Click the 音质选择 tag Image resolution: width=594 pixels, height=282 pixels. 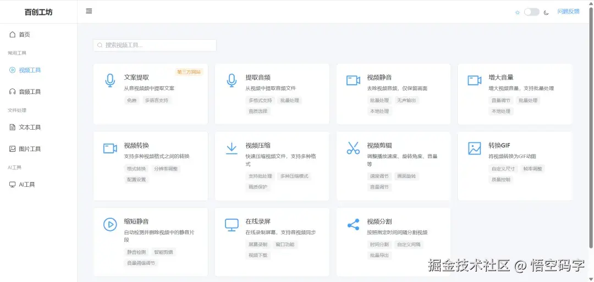click(258, 111)
